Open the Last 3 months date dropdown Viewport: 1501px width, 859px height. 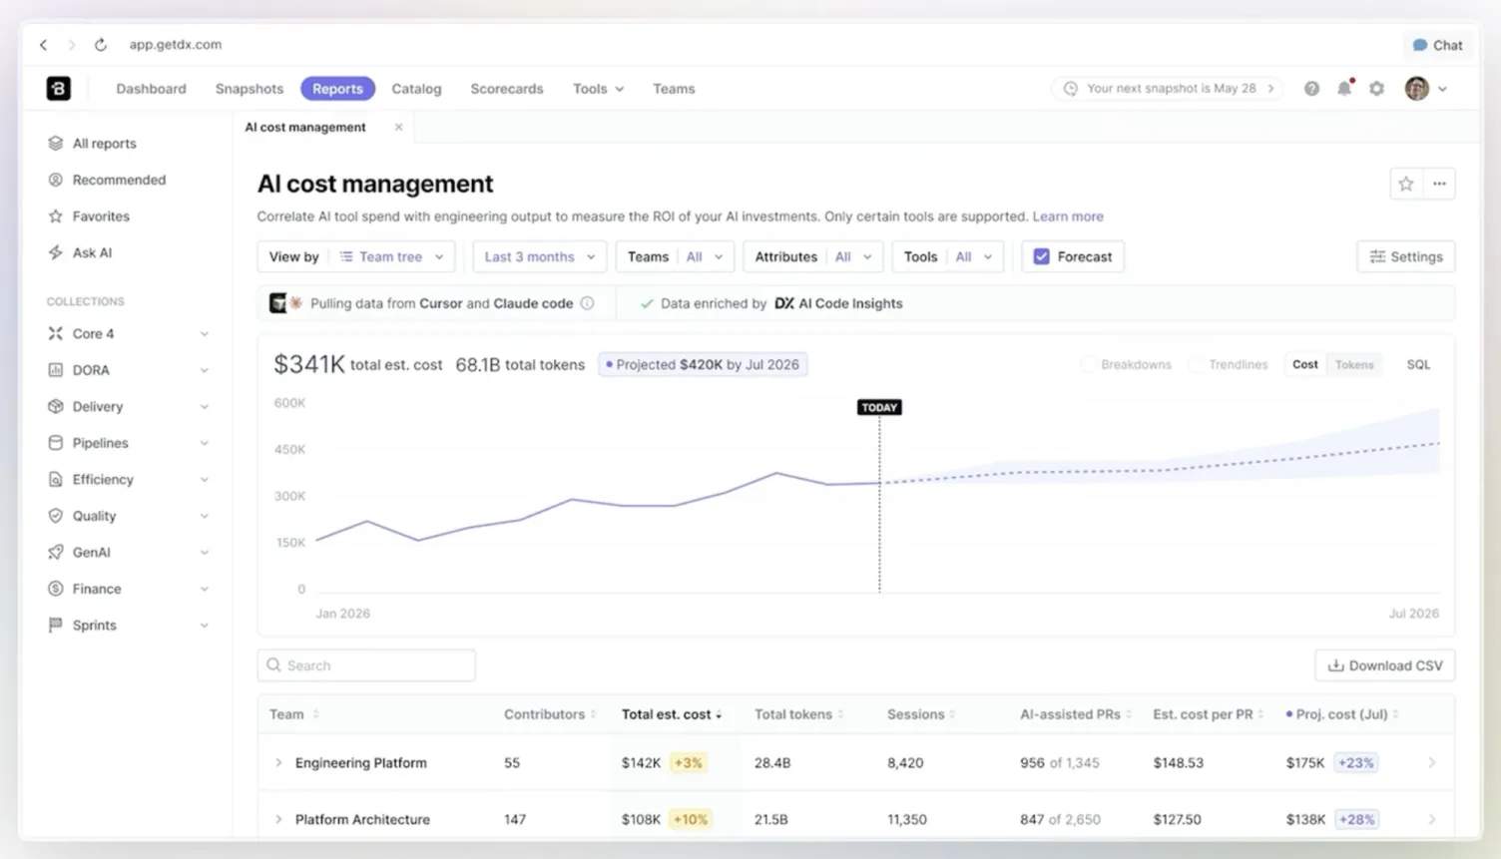(539, 256)
